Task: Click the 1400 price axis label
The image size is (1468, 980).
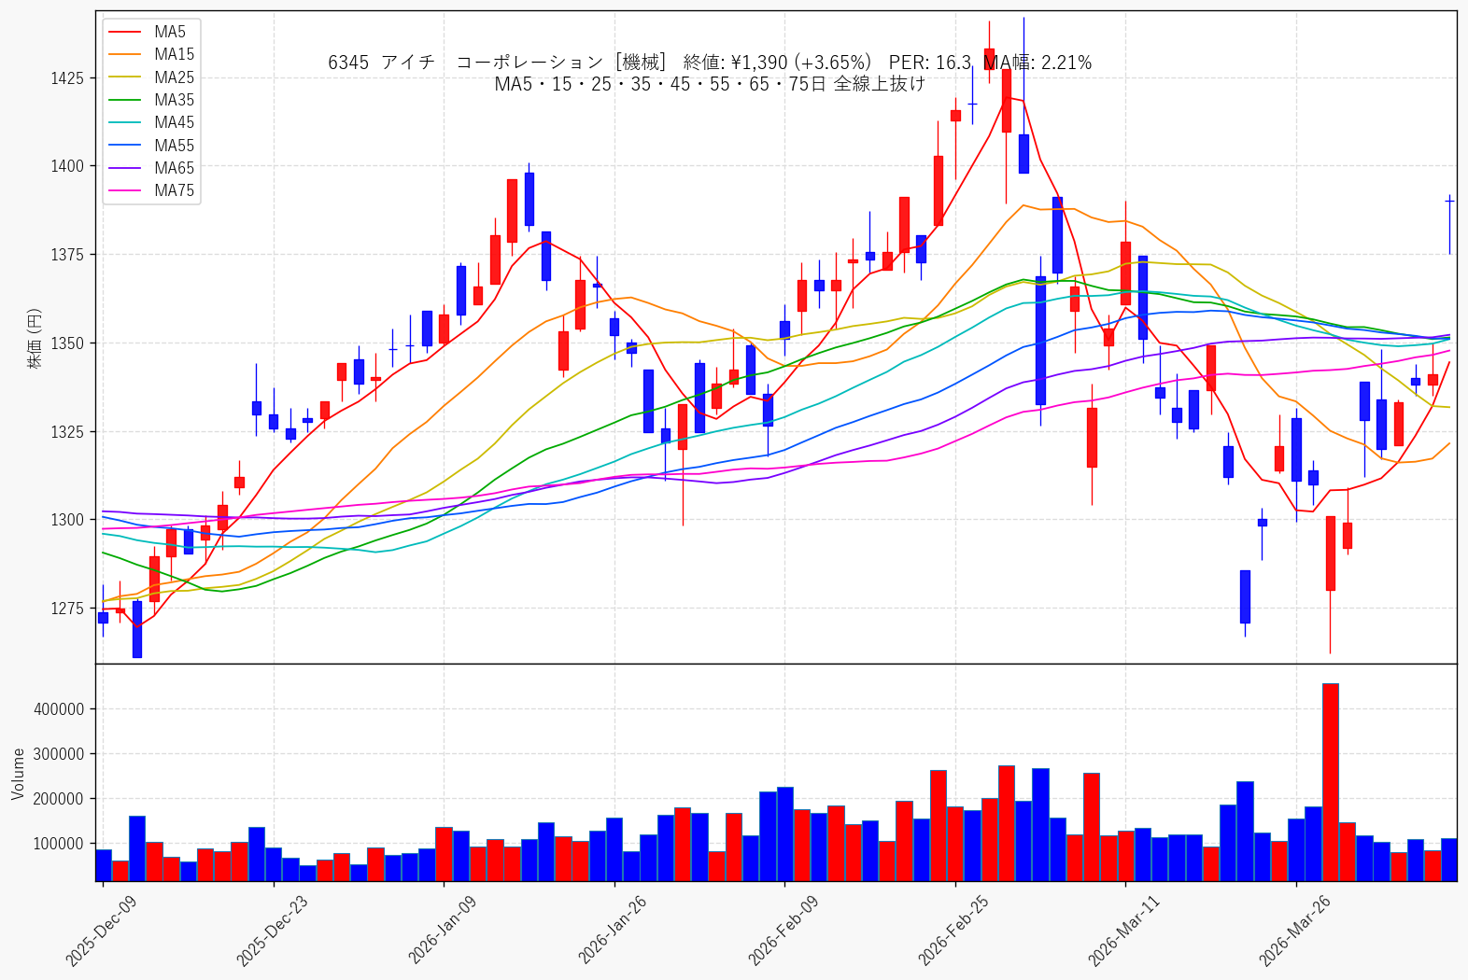Action: 67,166
